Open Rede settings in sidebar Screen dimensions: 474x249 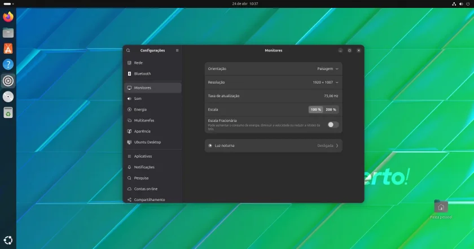tap(153, 63)
